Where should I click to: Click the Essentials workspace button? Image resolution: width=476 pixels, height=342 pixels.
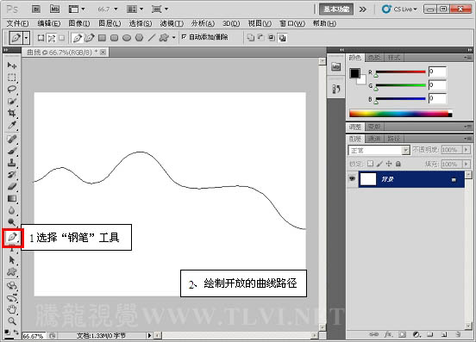336,9
